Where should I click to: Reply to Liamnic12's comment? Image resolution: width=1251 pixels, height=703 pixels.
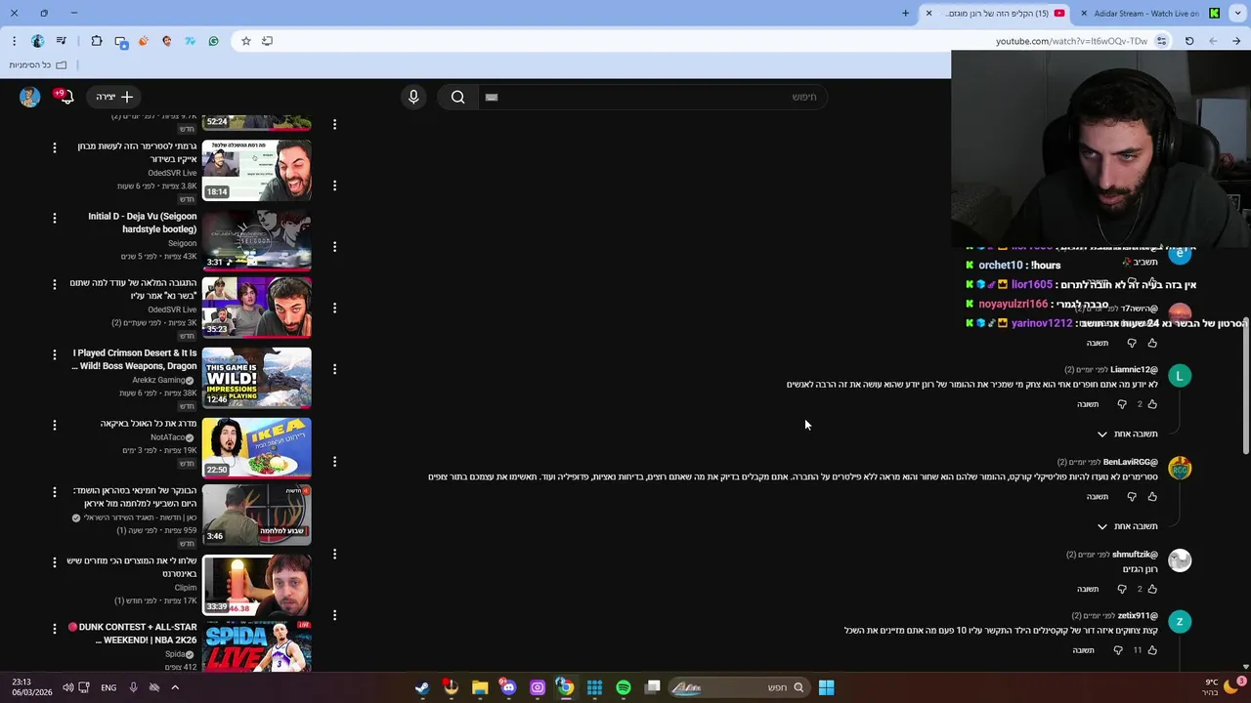point(1088,404)
